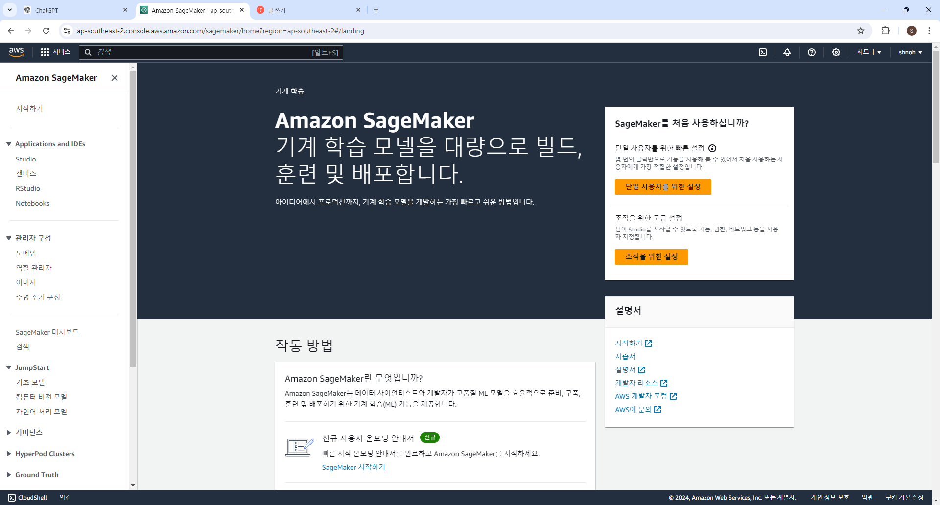Click the external link icon beside 개발자 리소스
940x505 pixels.
(664, 383)
